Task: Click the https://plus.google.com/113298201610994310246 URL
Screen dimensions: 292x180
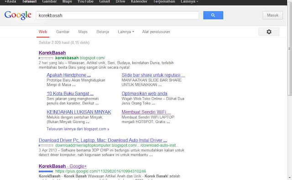Action: [x=100, y=171]
